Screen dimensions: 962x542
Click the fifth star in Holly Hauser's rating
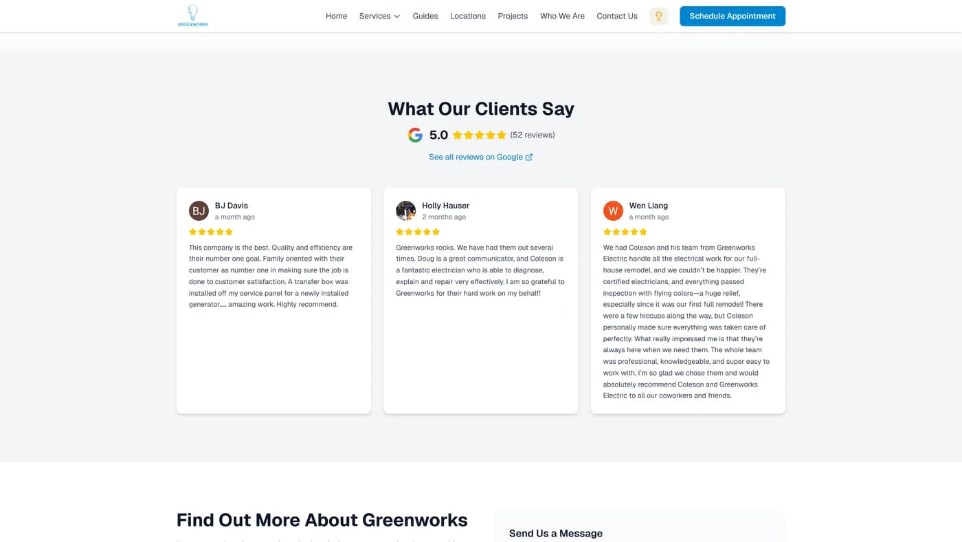tap(437, 231)
